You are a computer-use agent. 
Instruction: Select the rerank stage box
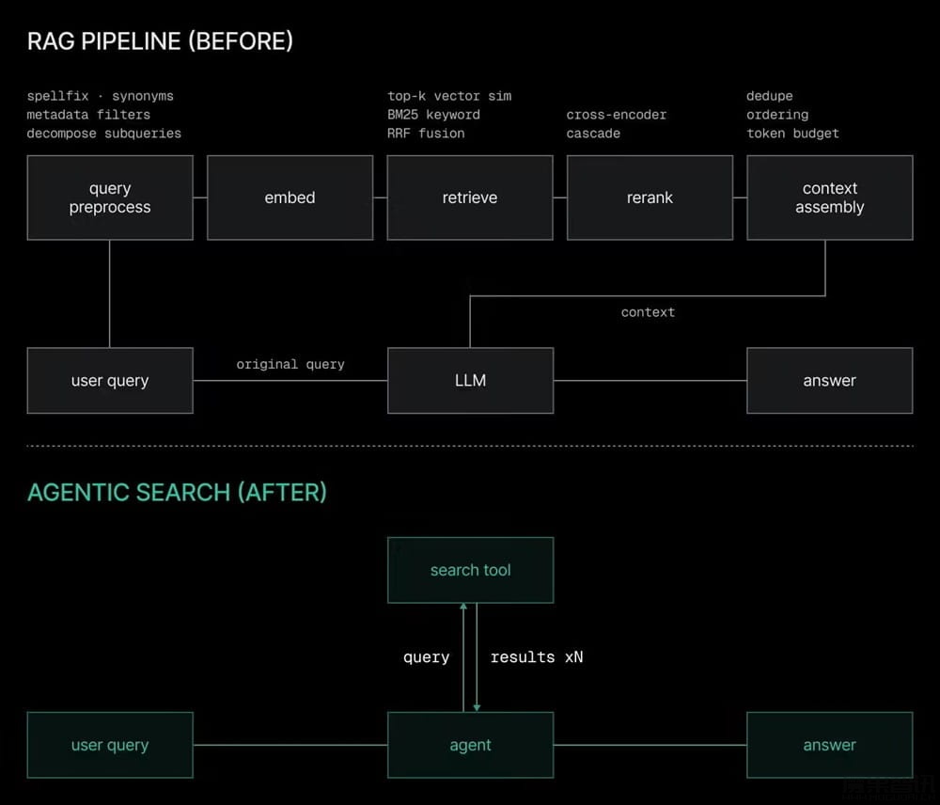coord(650,197)
